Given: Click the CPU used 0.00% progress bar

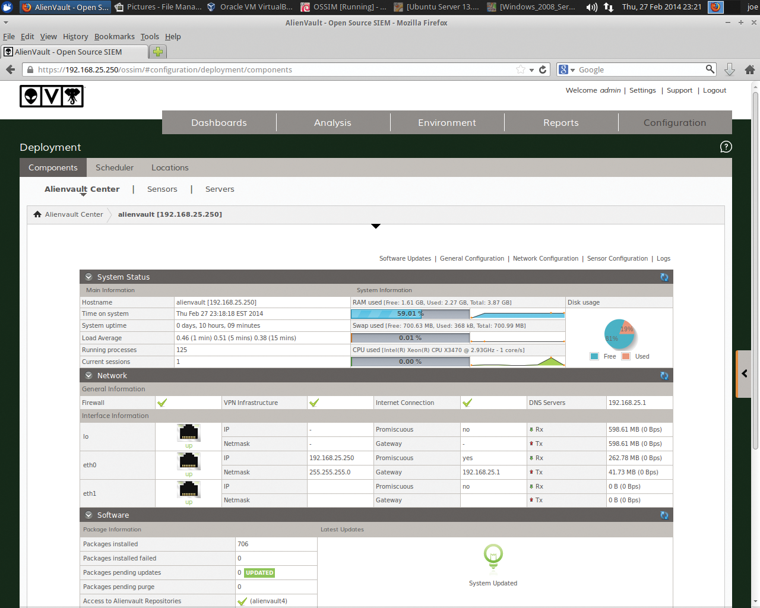Looking at the screenshot, I should tap(410, 362).
